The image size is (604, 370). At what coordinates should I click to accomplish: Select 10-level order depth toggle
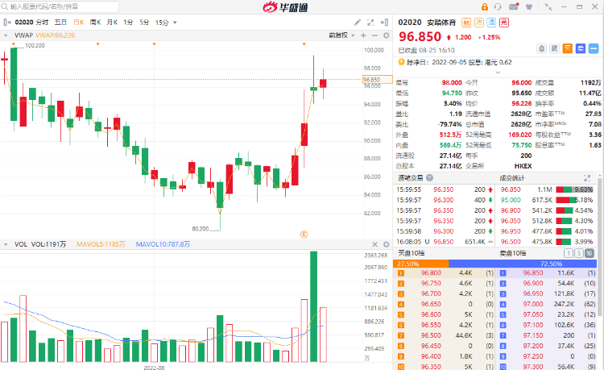click(590, 253)
